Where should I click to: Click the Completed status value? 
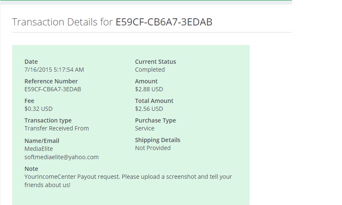pos(149,70)
